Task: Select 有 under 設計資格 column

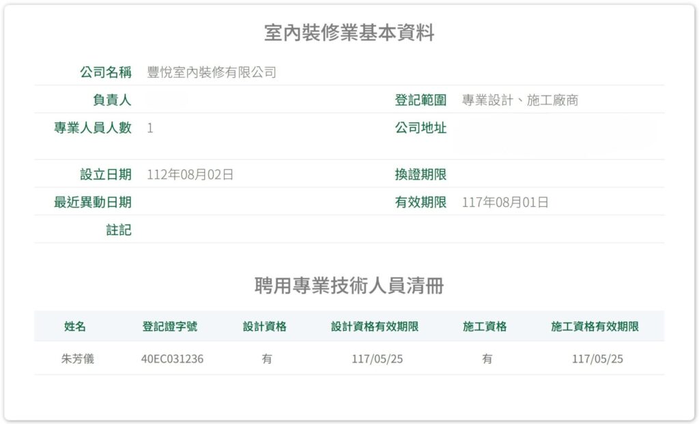Action: [x=267, y=358]
